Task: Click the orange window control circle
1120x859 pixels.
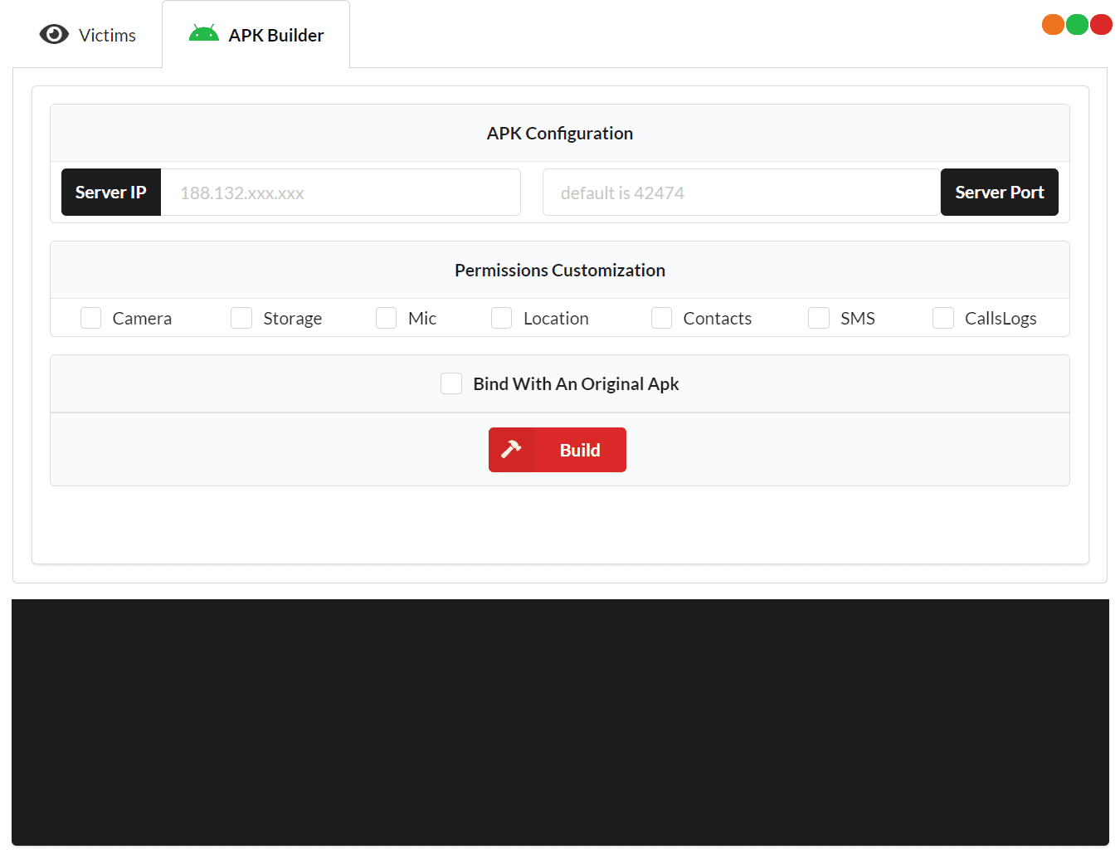Action: (1052, 24)
